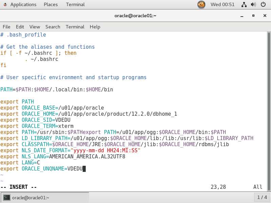Close the terminal window
Image resolution: width=271 pixels, height=203 pixels.
point(265,16)
